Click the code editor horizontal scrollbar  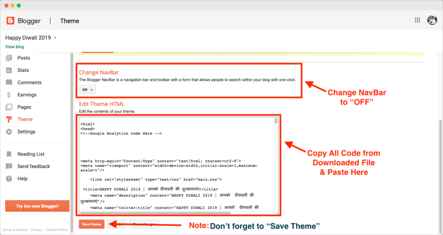pos(155,213)
